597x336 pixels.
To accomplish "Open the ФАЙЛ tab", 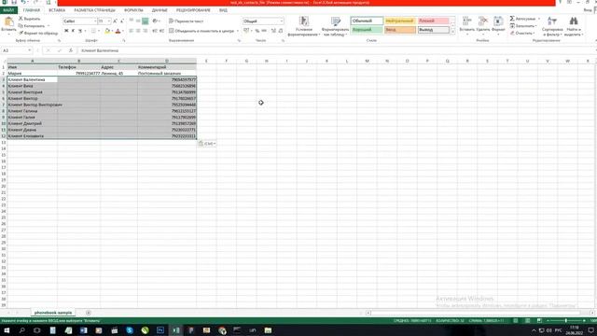I will [x=8, y=10].
